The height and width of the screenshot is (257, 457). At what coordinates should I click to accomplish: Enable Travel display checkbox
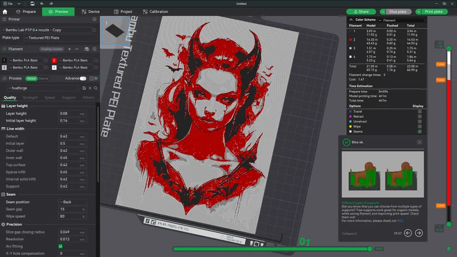pyautogui.click(x=420, y=111)
